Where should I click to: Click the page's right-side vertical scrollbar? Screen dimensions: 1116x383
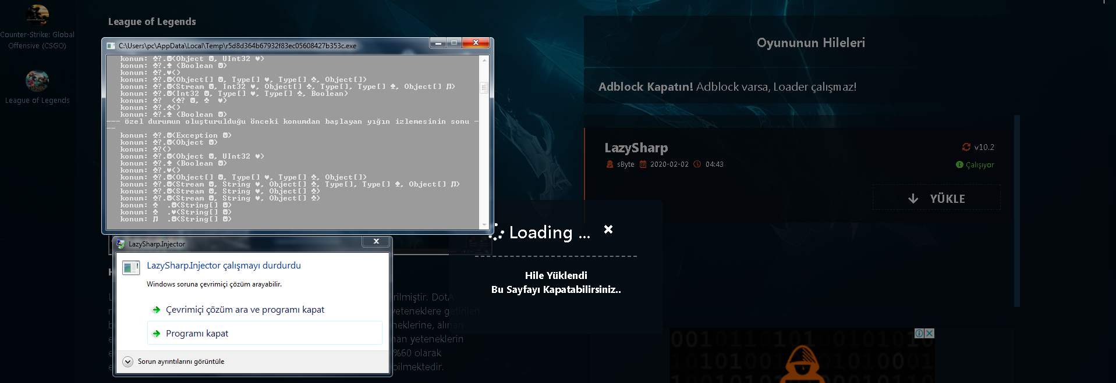[x=1017, y=211]
